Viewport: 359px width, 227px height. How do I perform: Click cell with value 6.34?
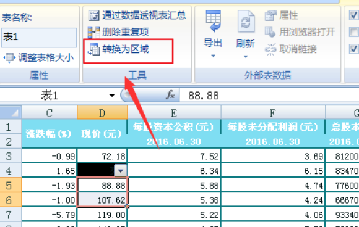174,171
